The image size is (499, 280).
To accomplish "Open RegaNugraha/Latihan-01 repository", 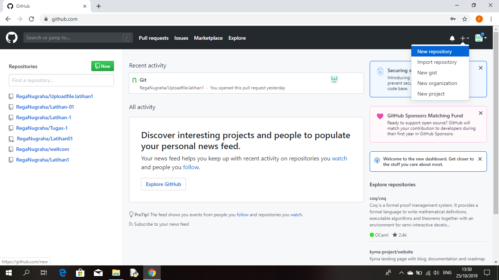I will [45, 107].
